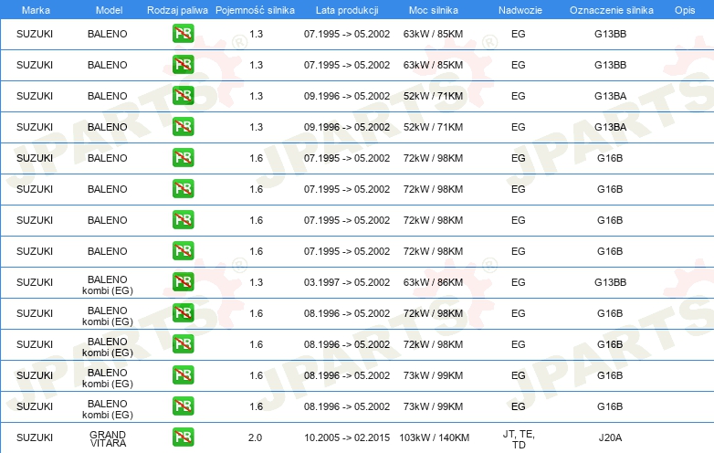Click the Marka column header
The height and width of the screenshot is (453, 714).
(x=36, y=10)
